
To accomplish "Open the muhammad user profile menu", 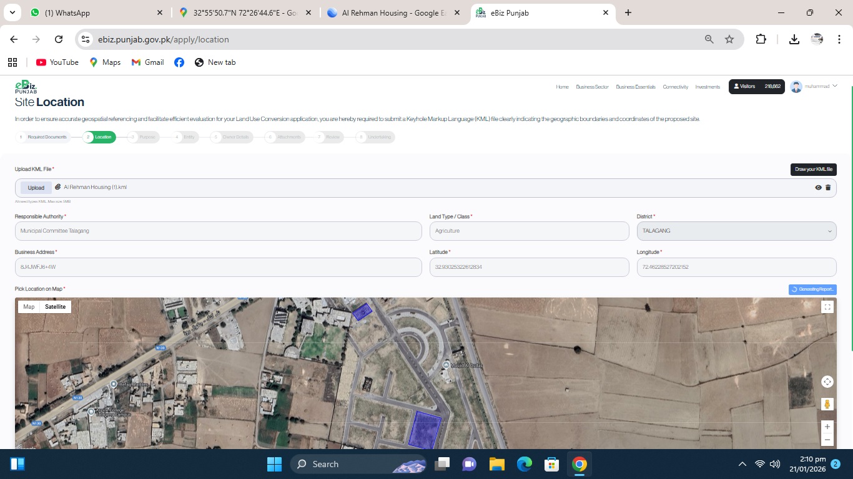I will click(x=813, y=87).
